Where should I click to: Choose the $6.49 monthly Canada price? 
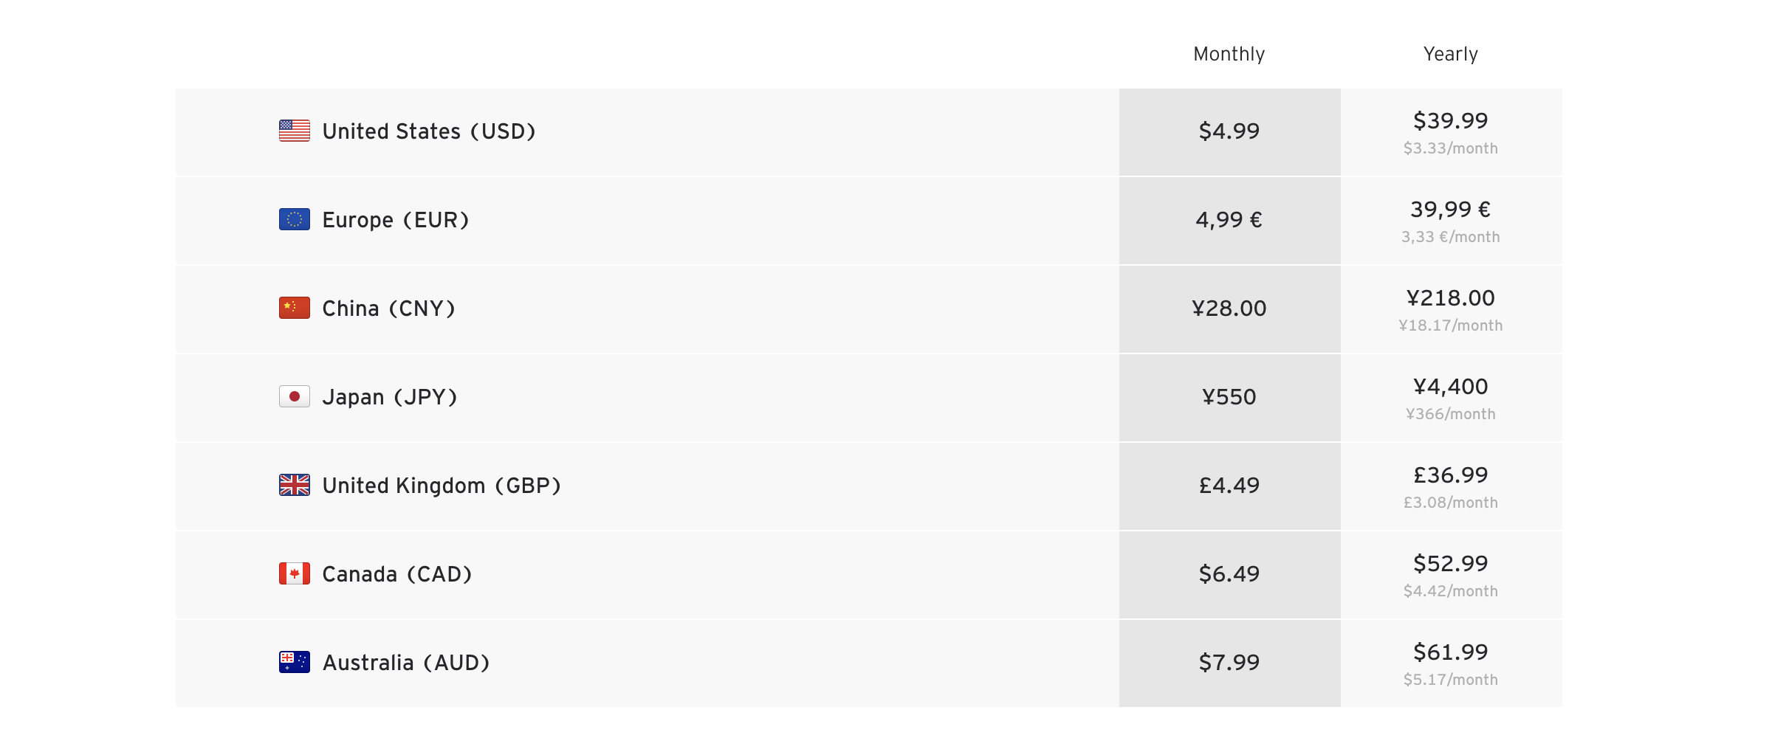[x=1229, y=574]
